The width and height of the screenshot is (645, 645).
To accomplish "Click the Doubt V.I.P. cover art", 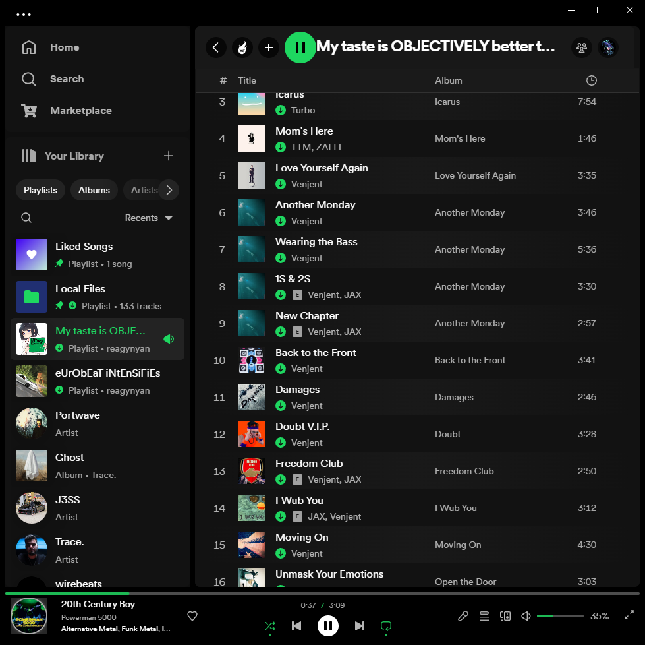I will click(x=252, y=434).
